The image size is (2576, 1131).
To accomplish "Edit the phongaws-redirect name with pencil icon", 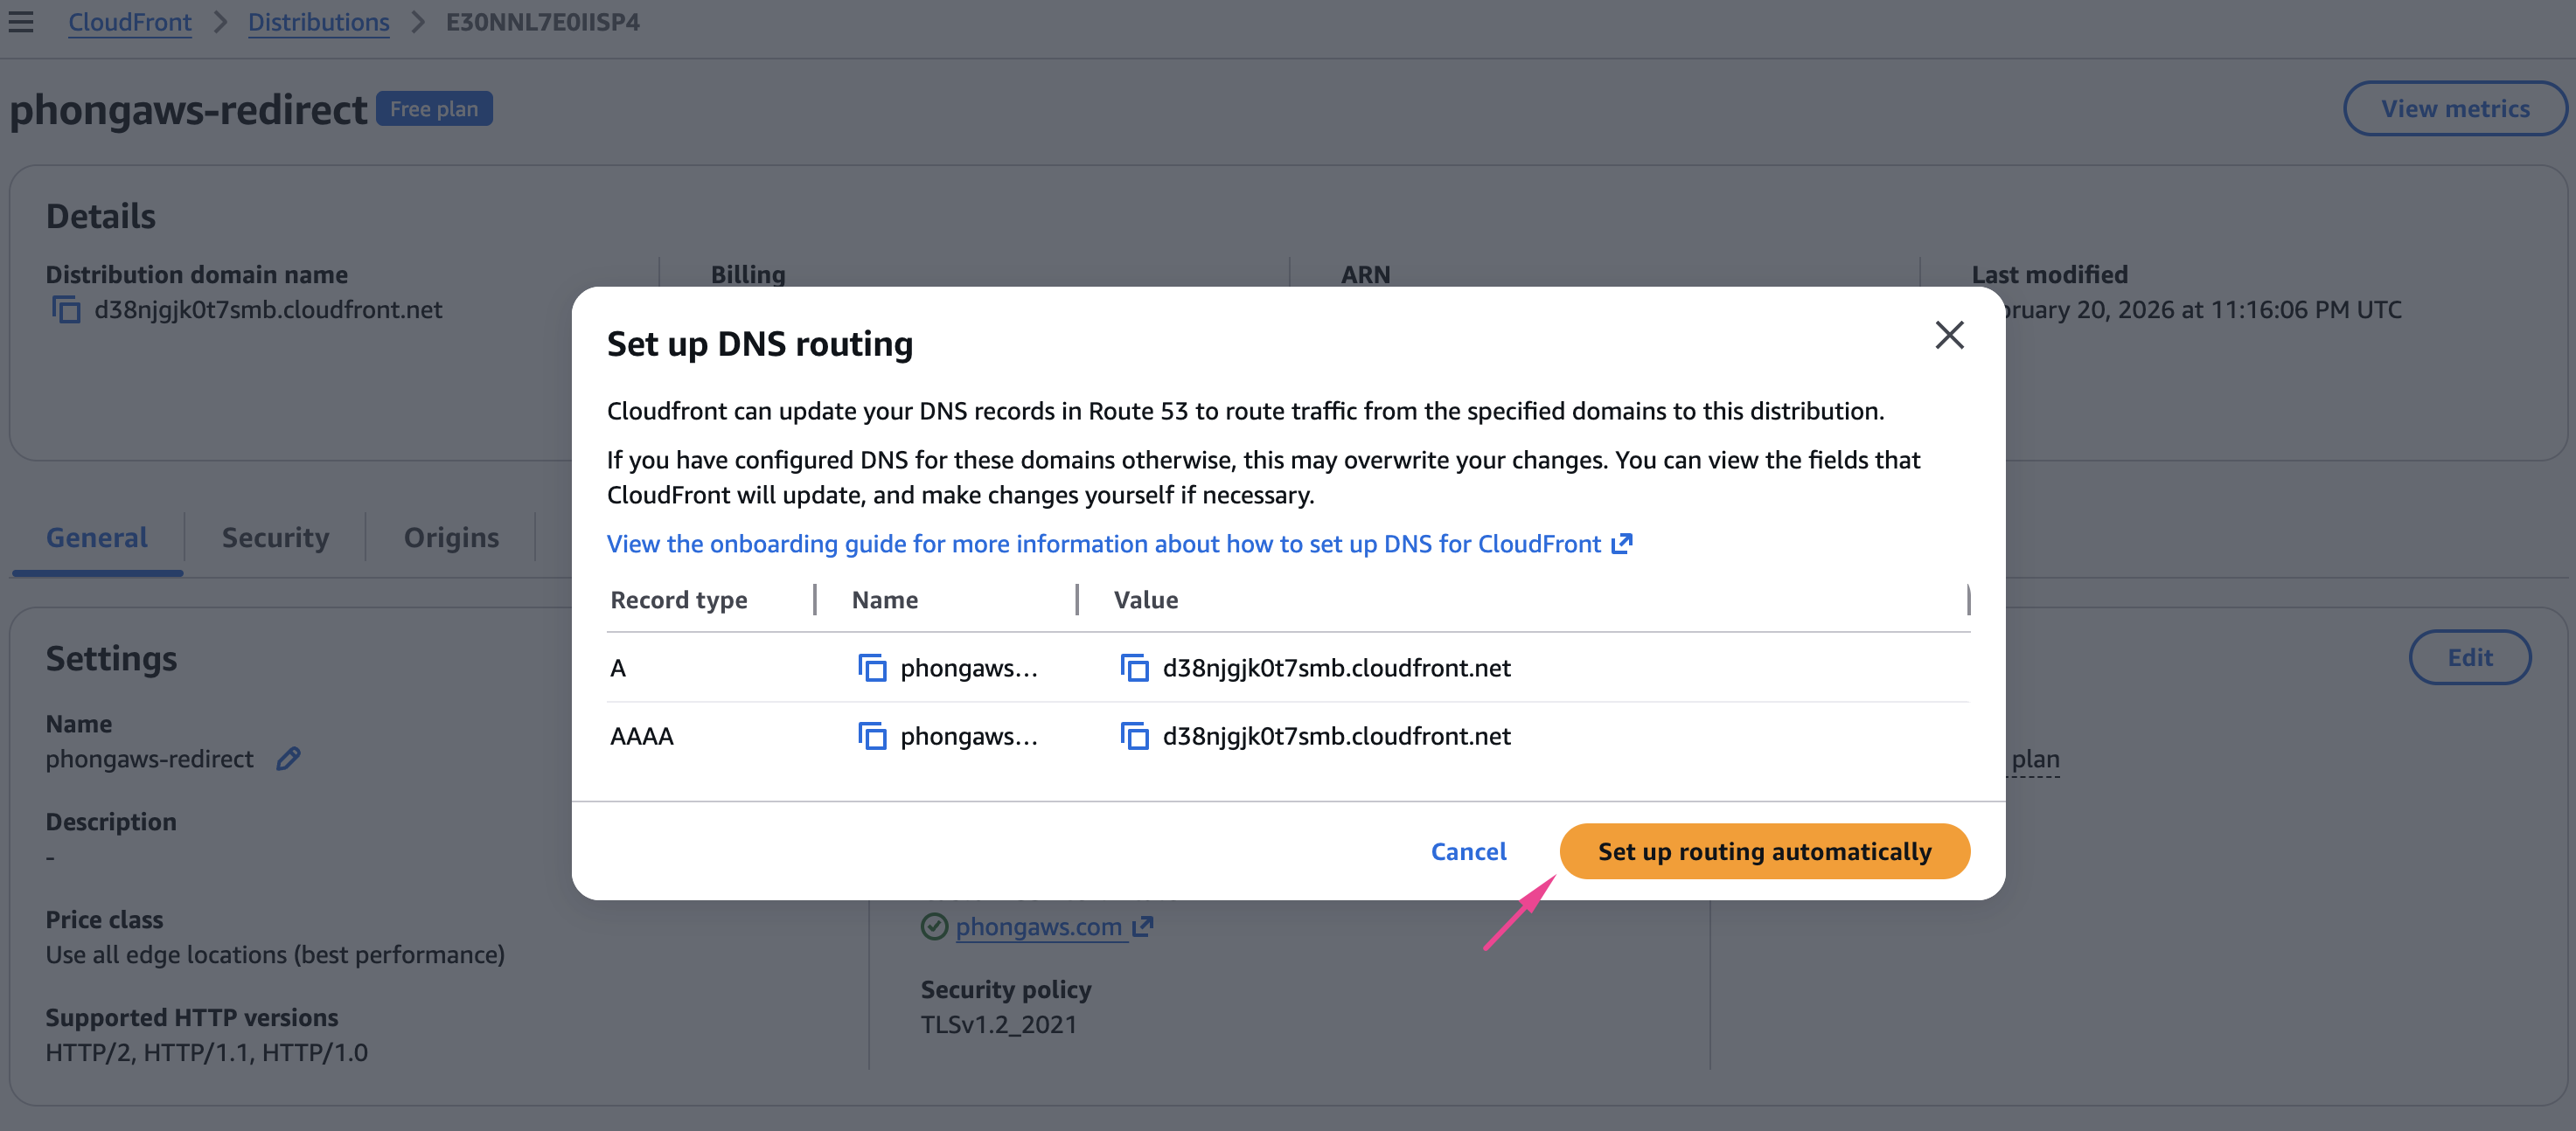I will coord(288,759).
